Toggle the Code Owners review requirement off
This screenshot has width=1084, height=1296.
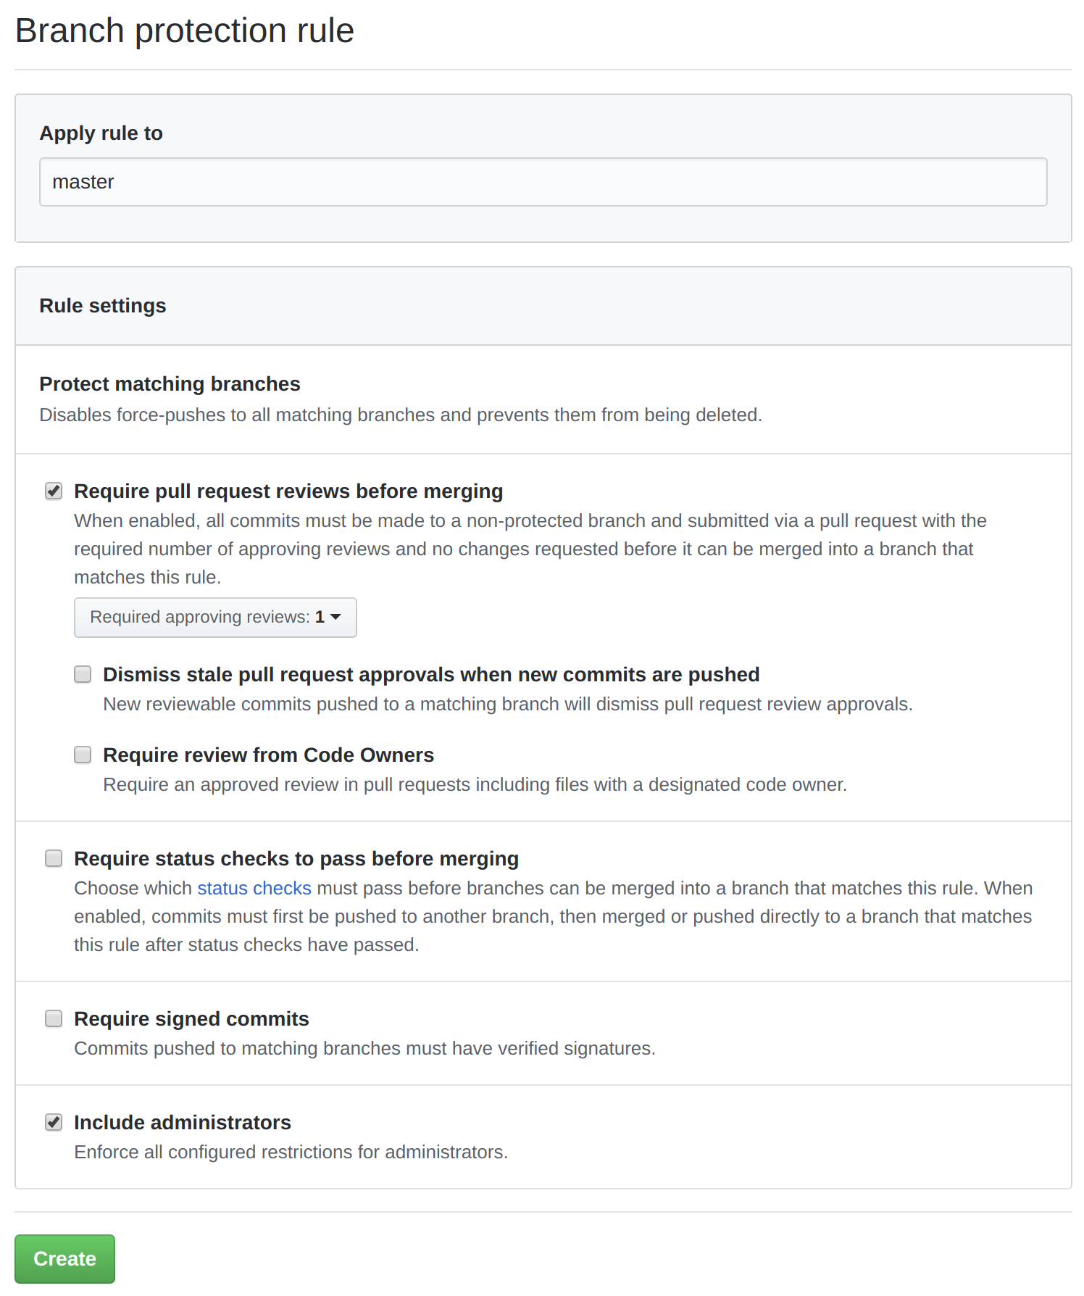click(83, 755)
